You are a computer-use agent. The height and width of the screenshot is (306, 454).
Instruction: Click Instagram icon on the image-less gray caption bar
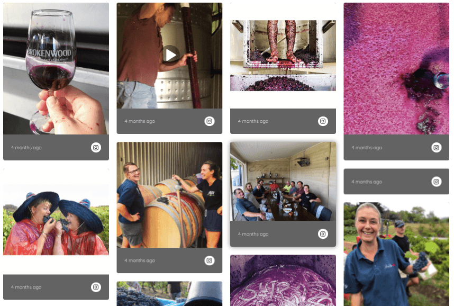click(437, 182)
